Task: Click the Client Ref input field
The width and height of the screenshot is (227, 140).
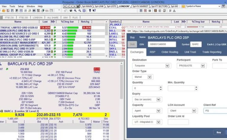Action: tap(215, 111)
